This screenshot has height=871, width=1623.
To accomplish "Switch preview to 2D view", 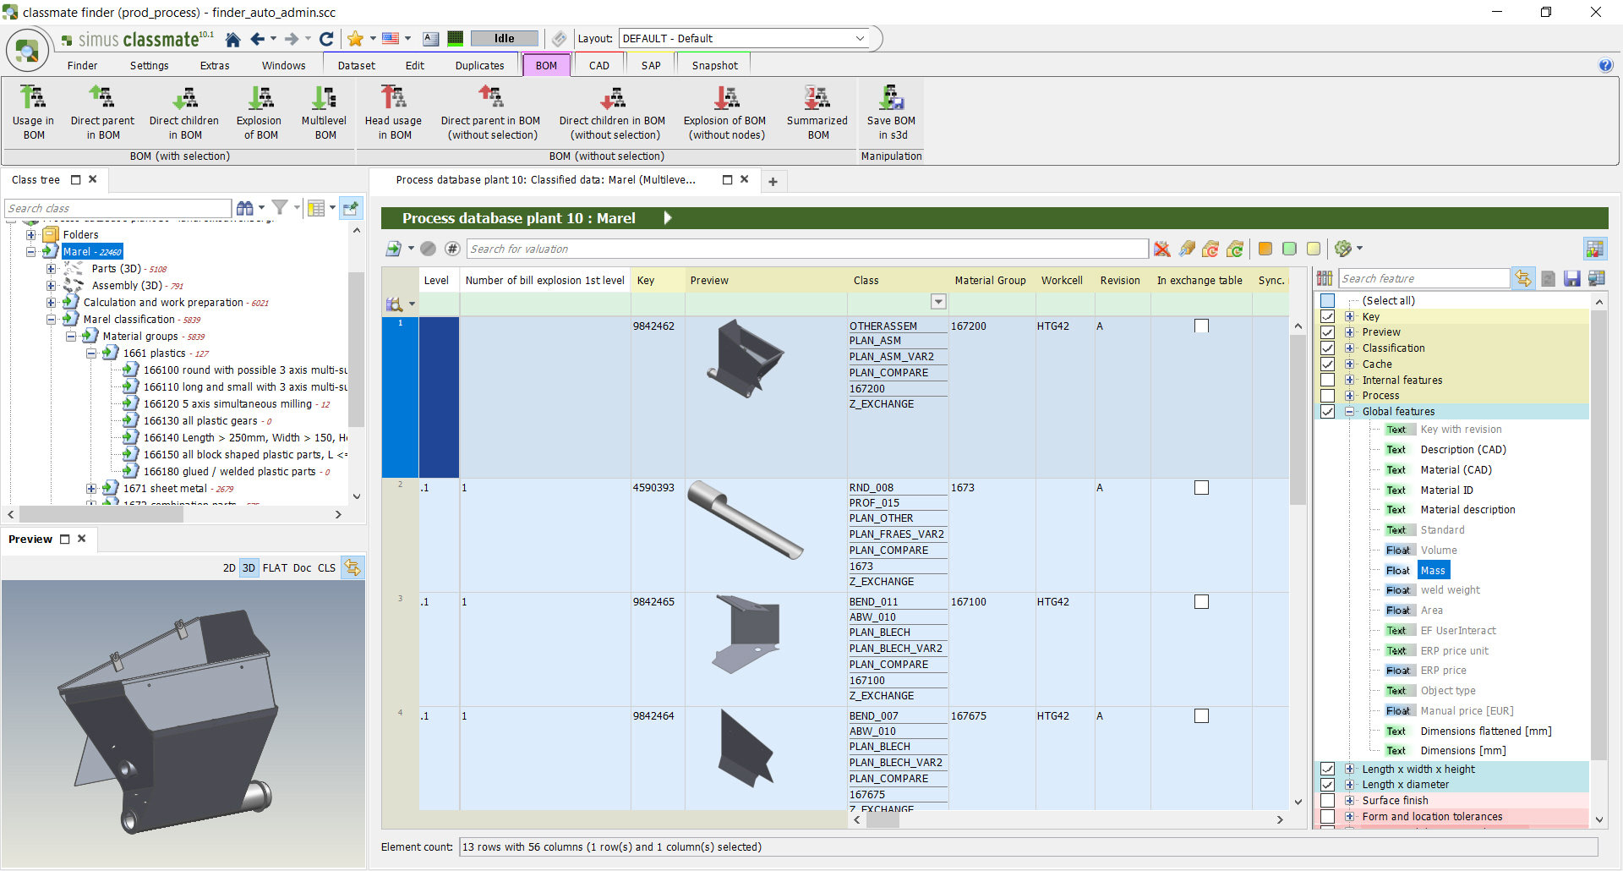I will click(x=229, y=568).
